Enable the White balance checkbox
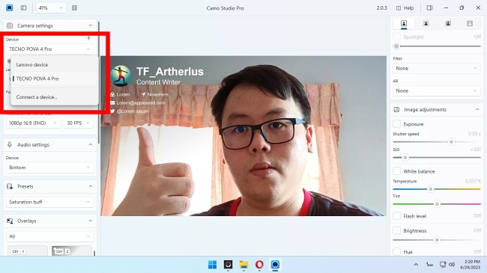 point(396,171)
